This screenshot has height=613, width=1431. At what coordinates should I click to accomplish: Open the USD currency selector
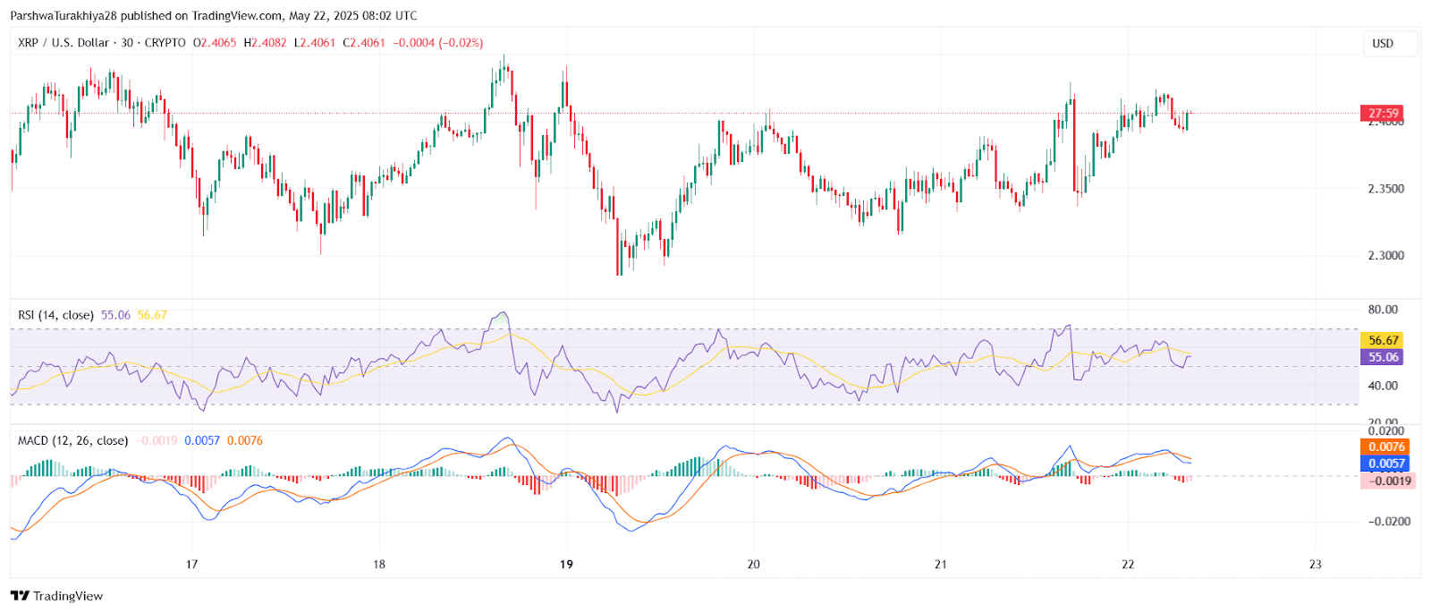pos(1383,43)
